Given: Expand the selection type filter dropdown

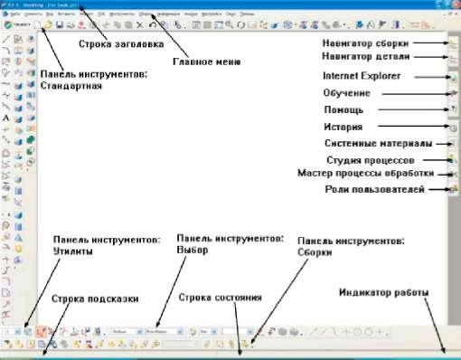Looking at the screenshot, I should 139,332.
